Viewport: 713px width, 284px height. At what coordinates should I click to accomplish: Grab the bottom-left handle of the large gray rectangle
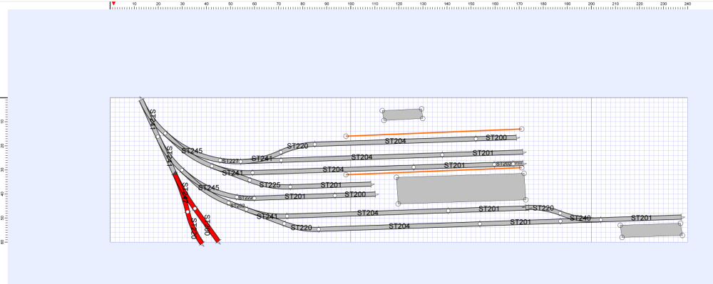399,204
